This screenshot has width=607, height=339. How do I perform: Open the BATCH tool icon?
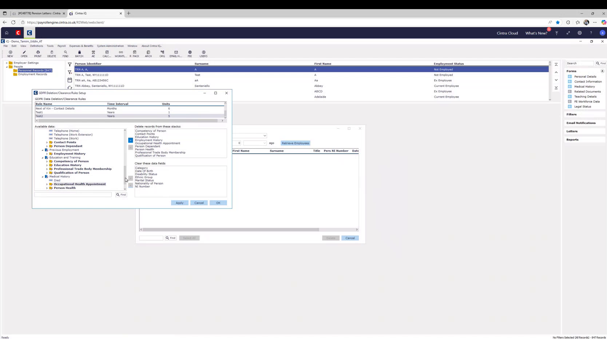[79, 54]
